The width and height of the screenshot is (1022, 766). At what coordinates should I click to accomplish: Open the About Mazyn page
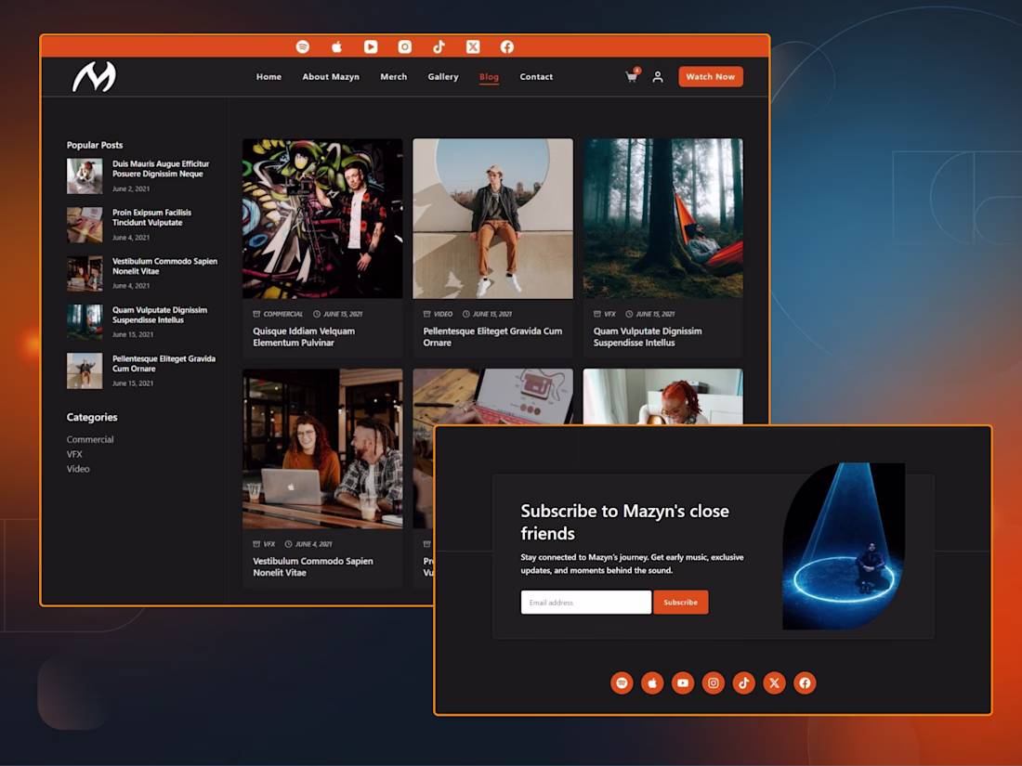(x=331, y=77)
